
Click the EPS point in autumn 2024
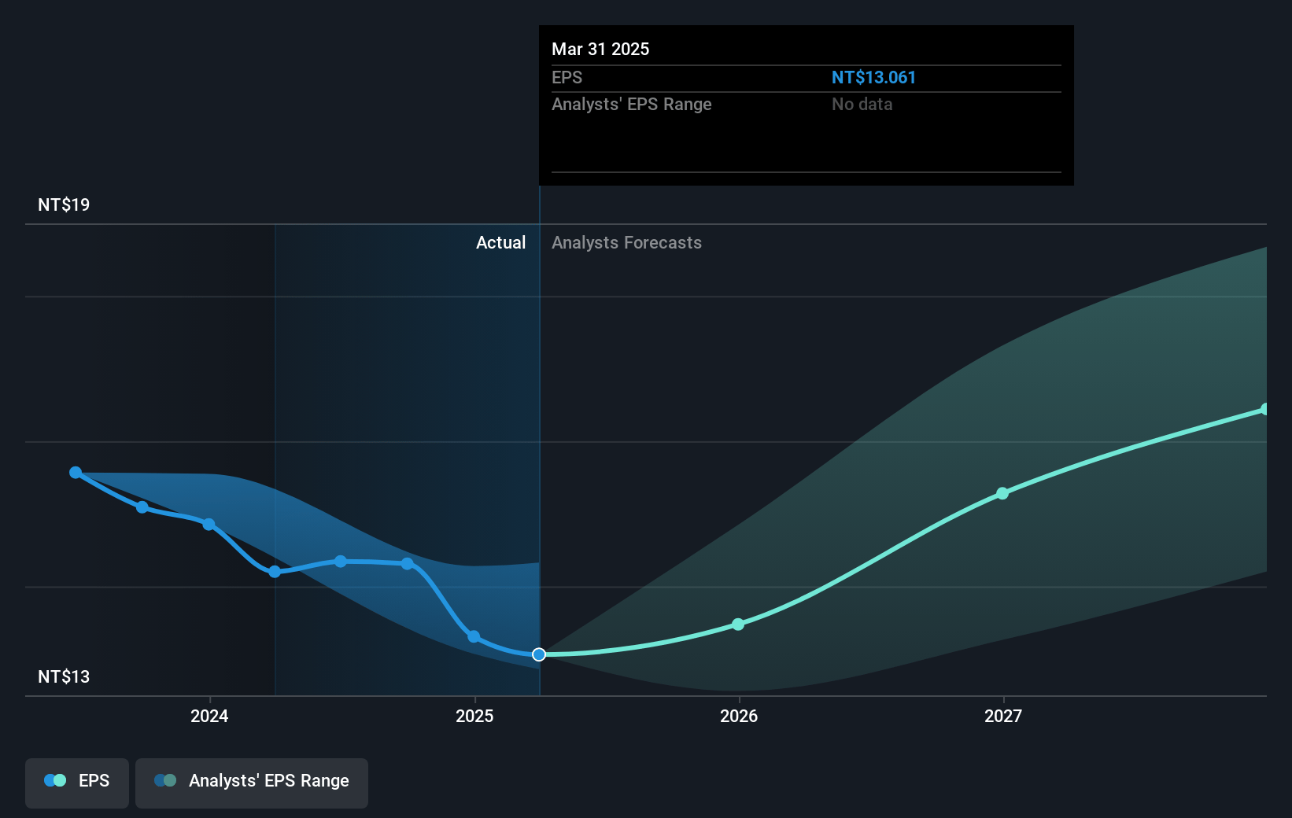click(407, 564)
